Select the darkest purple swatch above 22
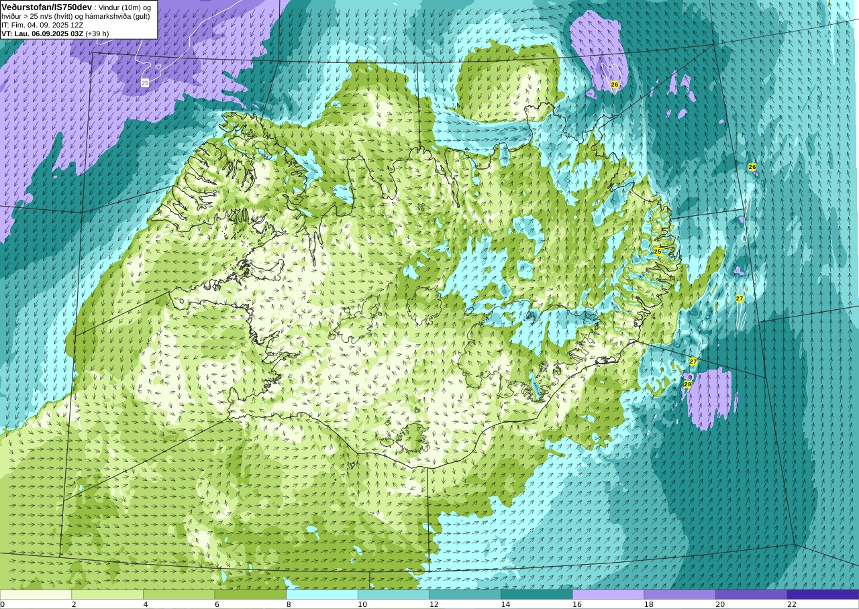 point(823,594)
